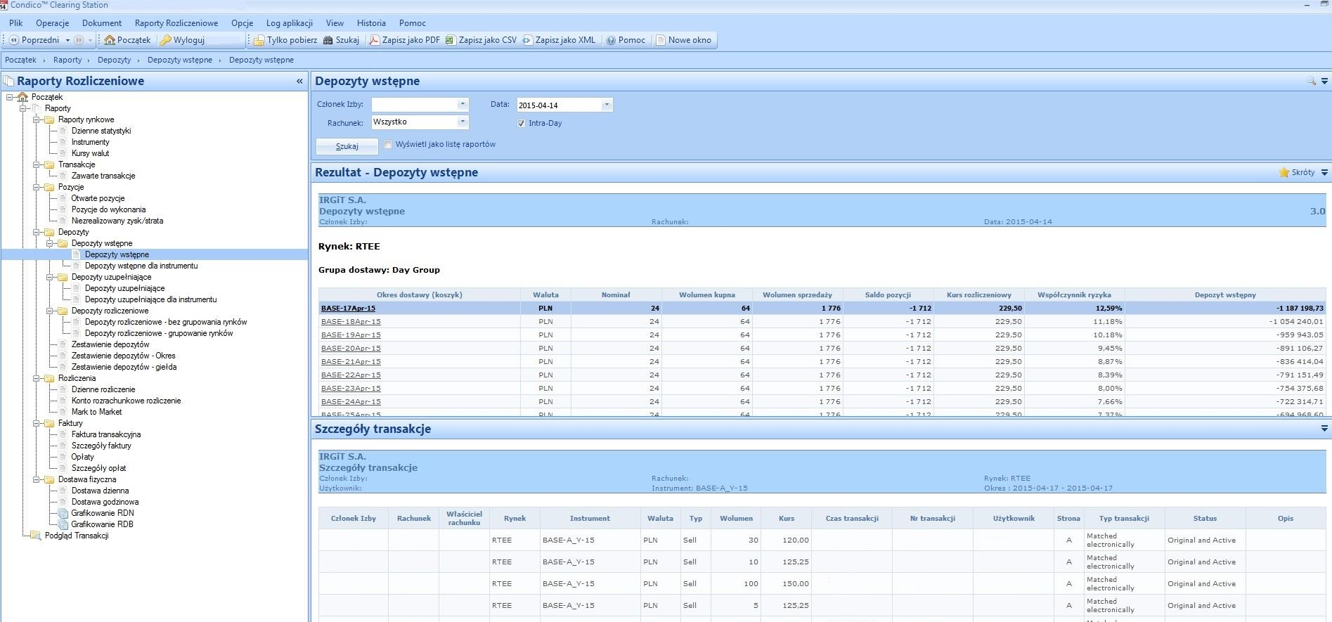
Task: Open Skróty star shortcuts
Action: (x=1297, y=172)
